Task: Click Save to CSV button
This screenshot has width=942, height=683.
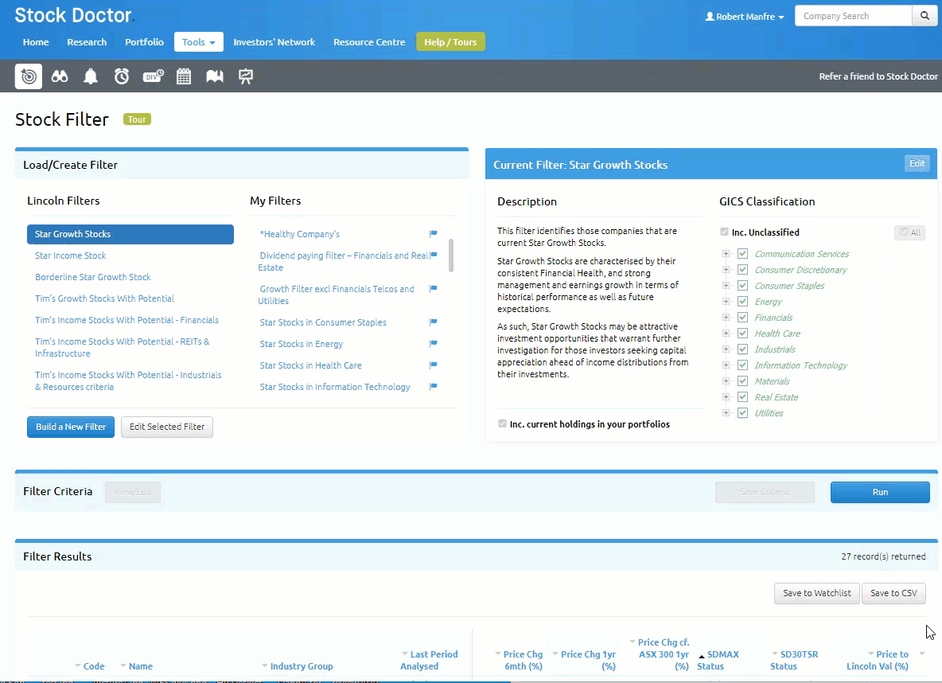Action: [894, 593]
